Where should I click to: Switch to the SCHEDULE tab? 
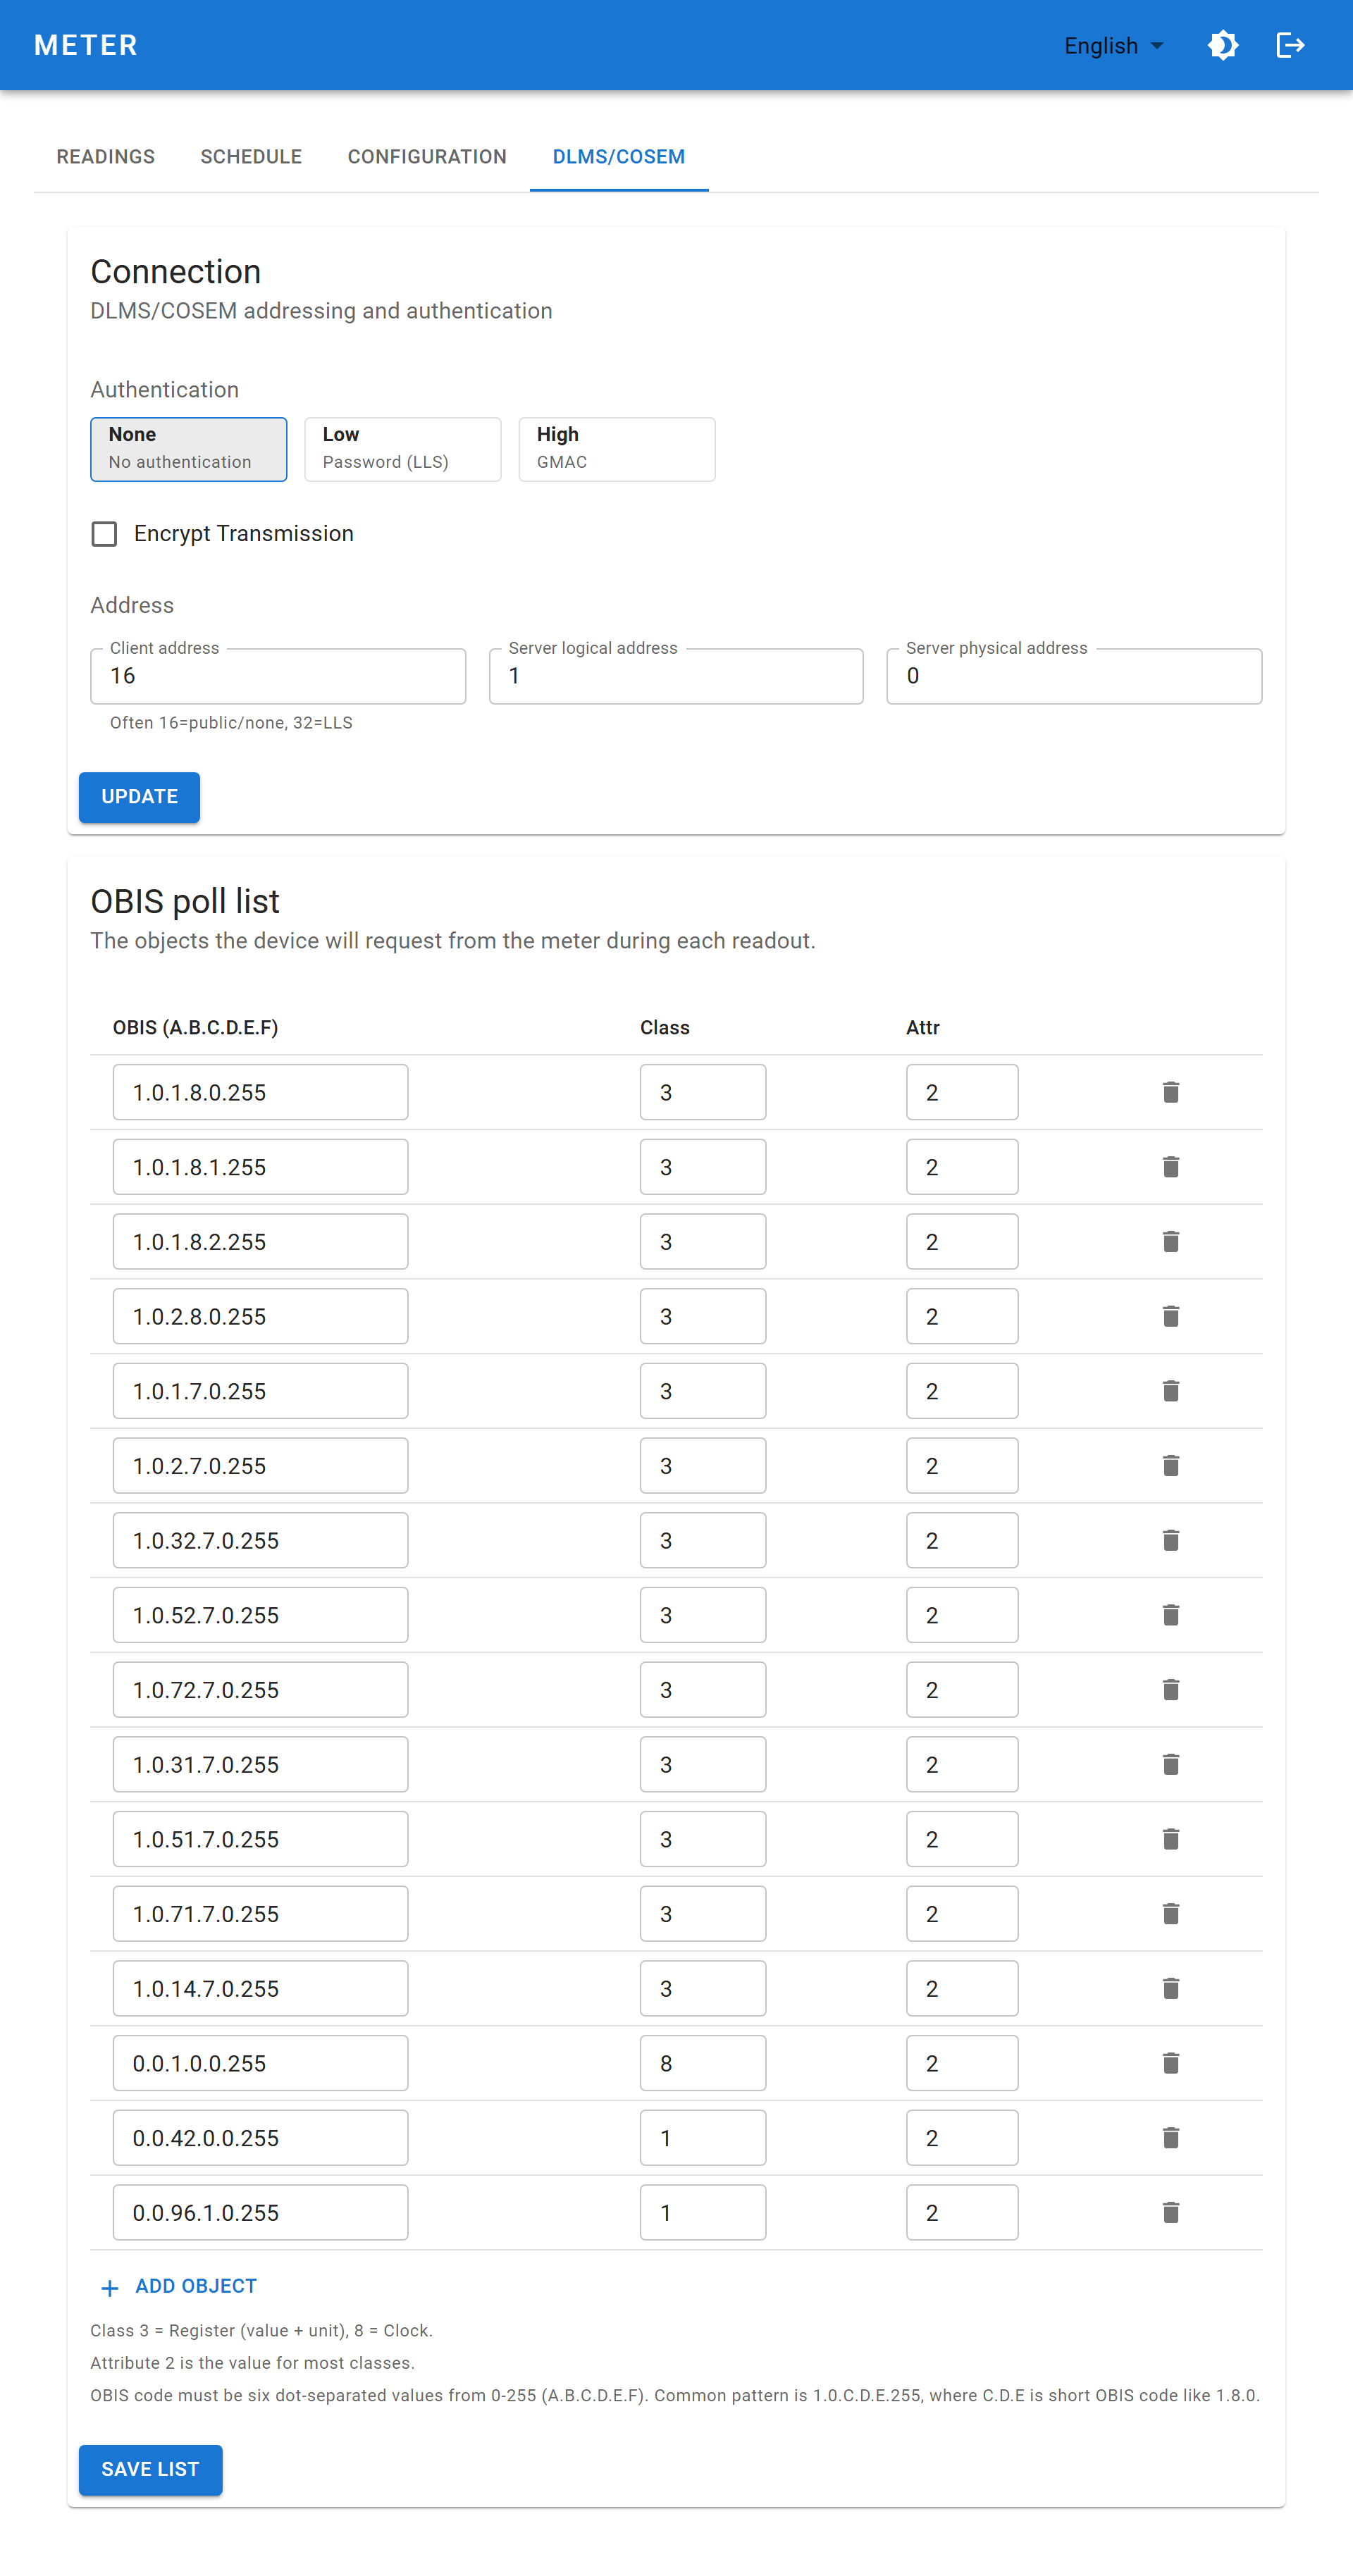click(x=251, y=157)
